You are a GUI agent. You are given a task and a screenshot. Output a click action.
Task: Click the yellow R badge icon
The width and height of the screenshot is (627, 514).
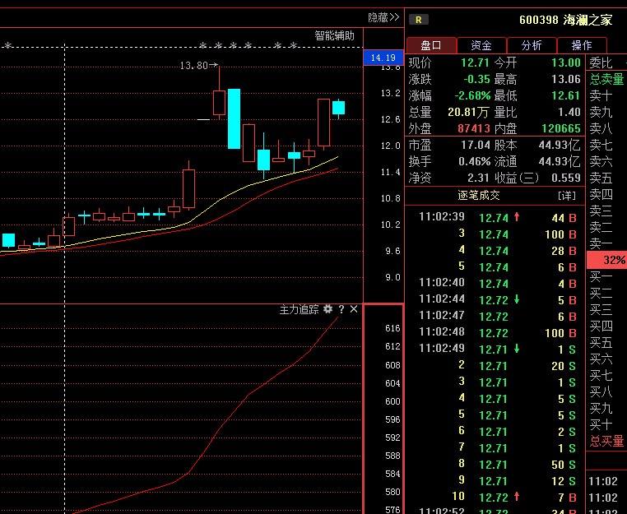(419, 20)
